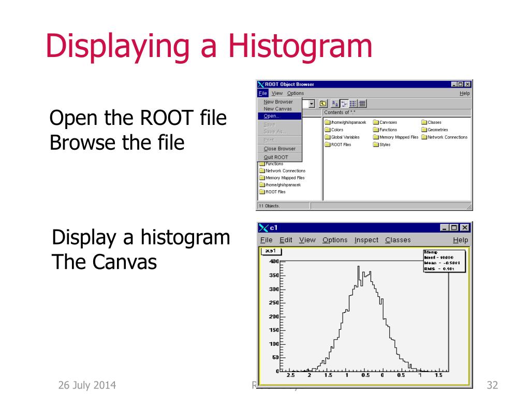
Task: Open File menu in ROOT Object Browser
Action: click(x=262, y=93)
